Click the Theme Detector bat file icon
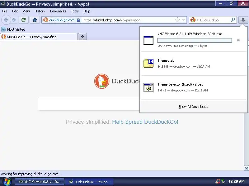The width and height of the screenshot is (249, 186). click(x=148, y=87)
